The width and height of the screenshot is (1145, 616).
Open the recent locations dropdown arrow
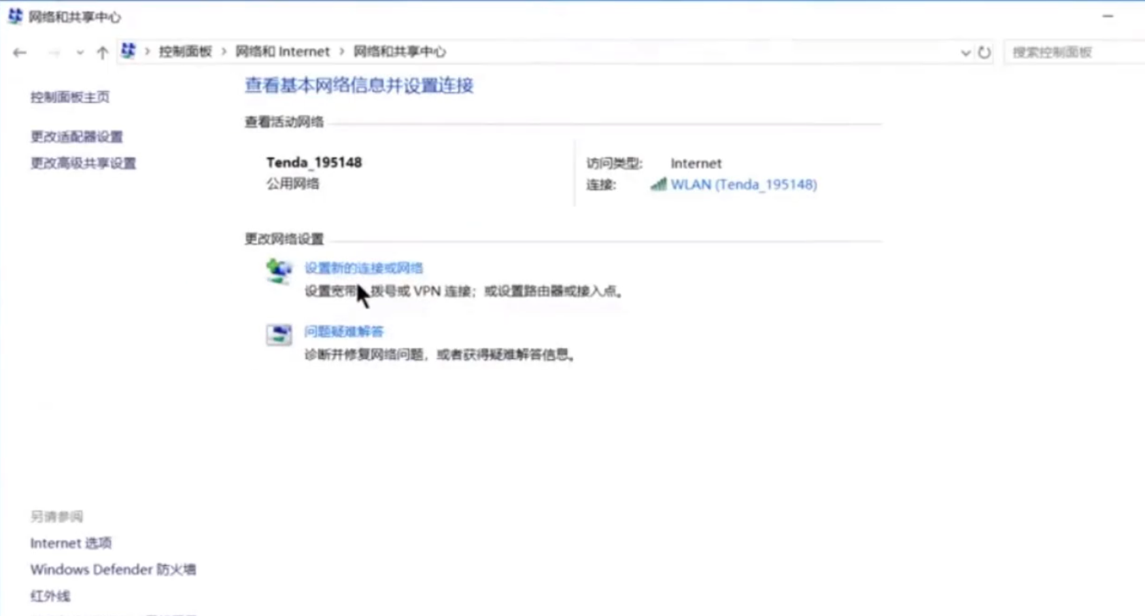coord(79,53)
